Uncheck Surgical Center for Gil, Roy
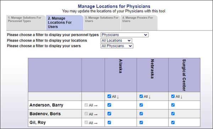This screenshot has height=129, width=213. point(173,123)
